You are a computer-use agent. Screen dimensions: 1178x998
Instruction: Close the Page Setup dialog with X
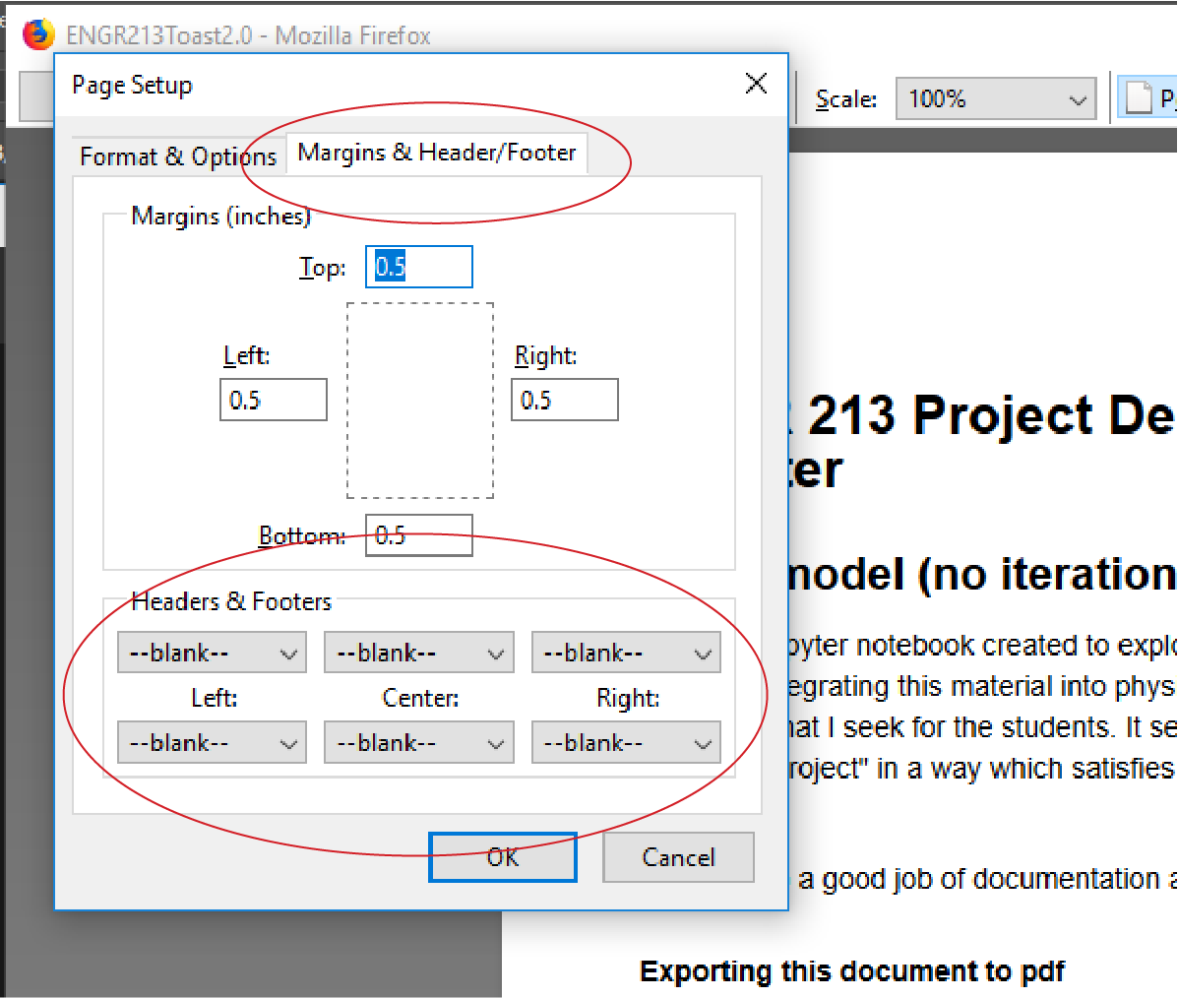(756, 84)
